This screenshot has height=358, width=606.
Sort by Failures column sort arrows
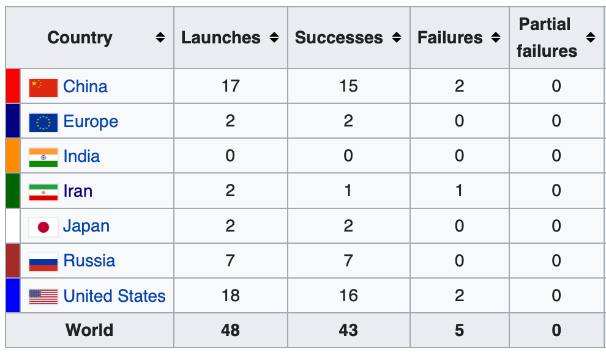495,38
